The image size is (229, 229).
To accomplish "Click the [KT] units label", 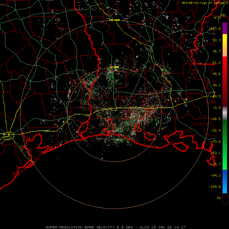I will click(217, 18).
